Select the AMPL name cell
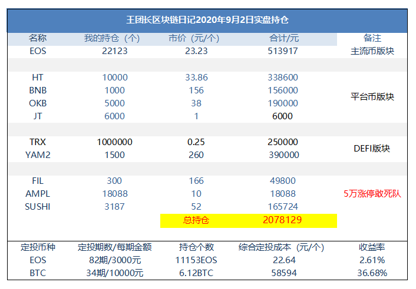The image size is (416, 289). pyautogui.click(x=38, y=194)
